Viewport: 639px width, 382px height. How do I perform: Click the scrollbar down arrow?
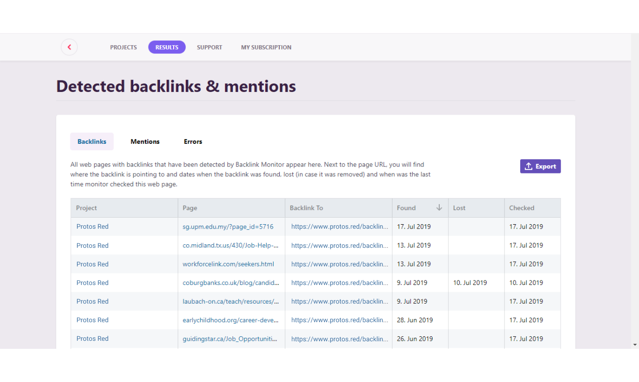click(634, 345)
